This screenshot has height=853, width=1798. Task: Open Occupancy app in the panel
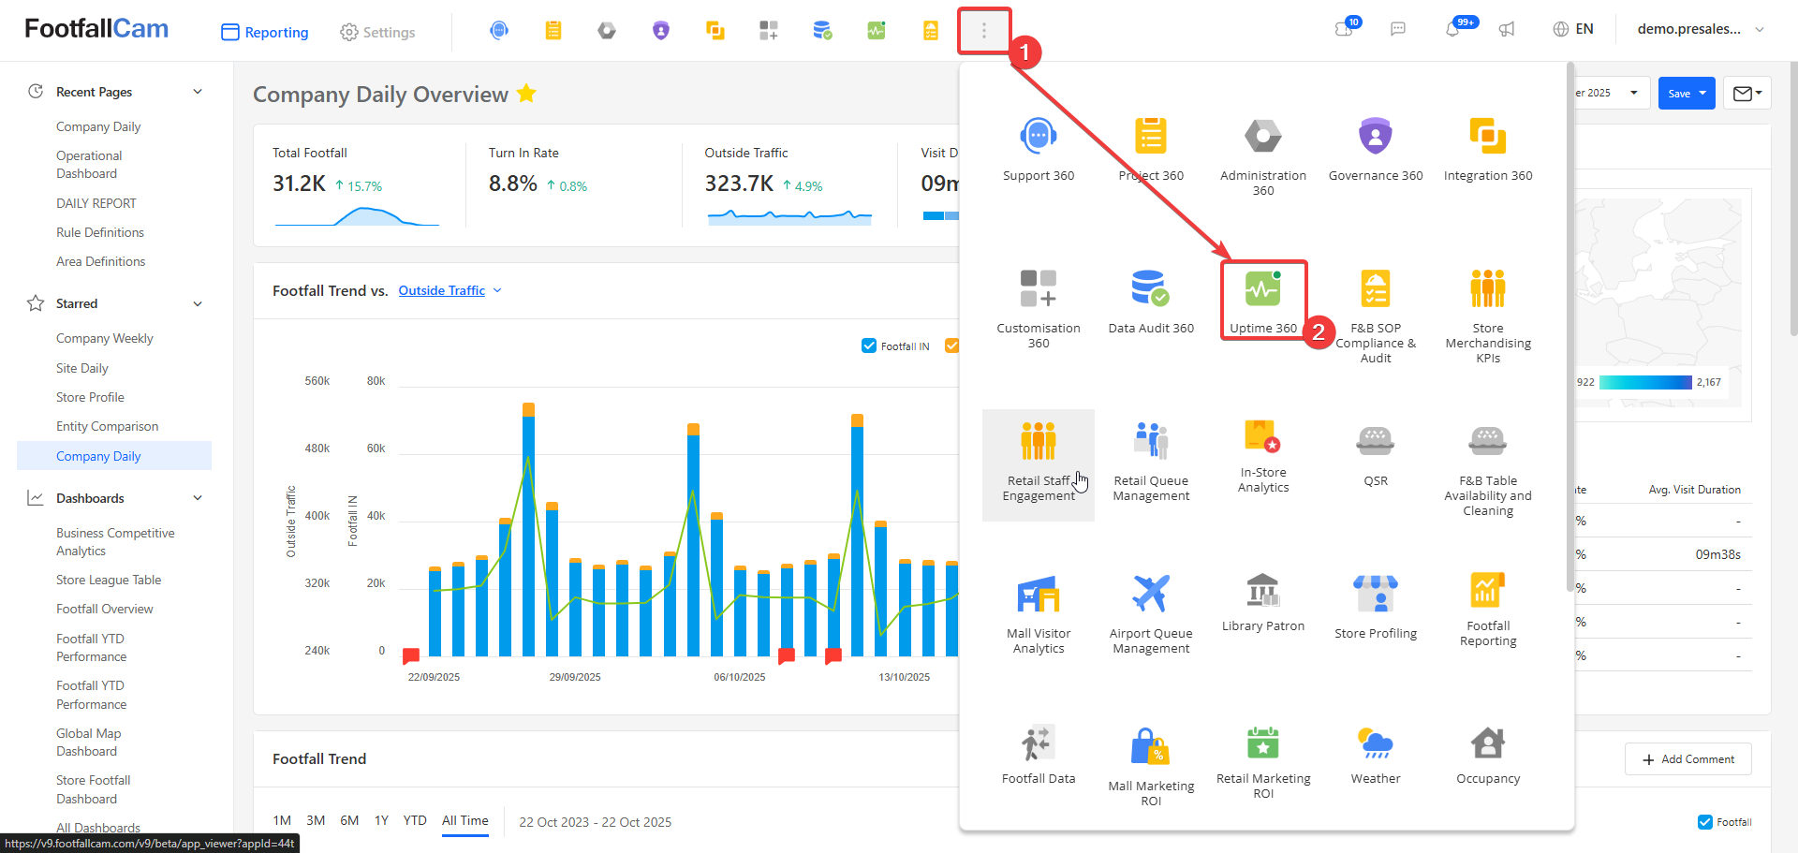pos(1488,755)
